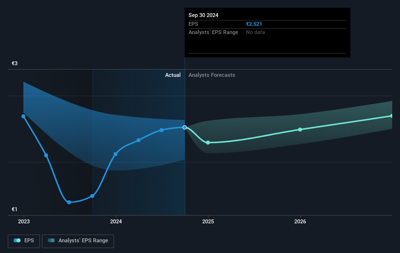
Task: Click the EPS data point at mid-2024
Action: pyautogui.click(x=161, y=130)
